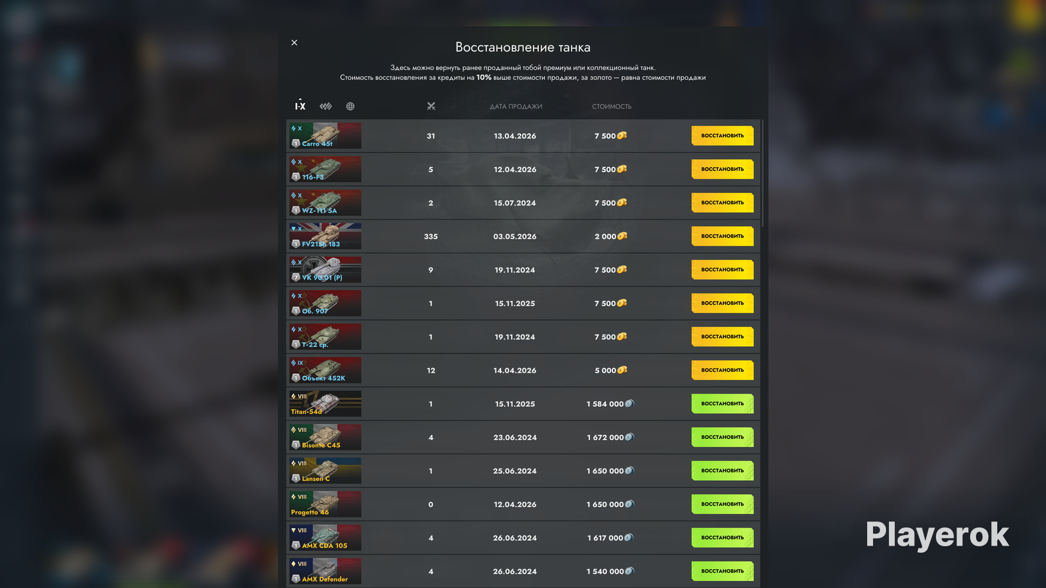Click the gold coin icon for Объект 452К

[x=622, y=370]
